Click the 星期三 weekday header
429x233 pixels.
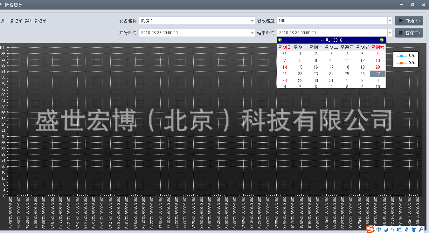click(331, 47)
